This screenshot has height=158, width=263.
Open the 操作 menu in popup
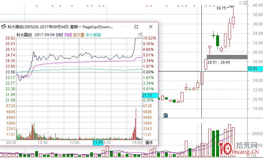tap(149, 143)
